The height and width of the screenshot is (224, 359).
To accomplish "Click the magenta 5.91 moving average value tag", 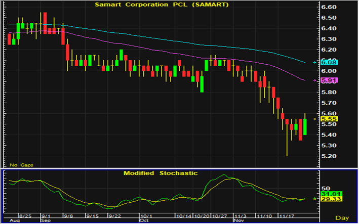I will coord(329,80).
